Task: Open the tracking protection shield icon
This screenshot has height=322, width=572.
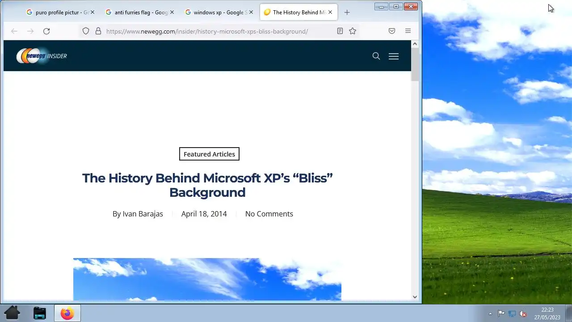Action: (x=86, y=31)
